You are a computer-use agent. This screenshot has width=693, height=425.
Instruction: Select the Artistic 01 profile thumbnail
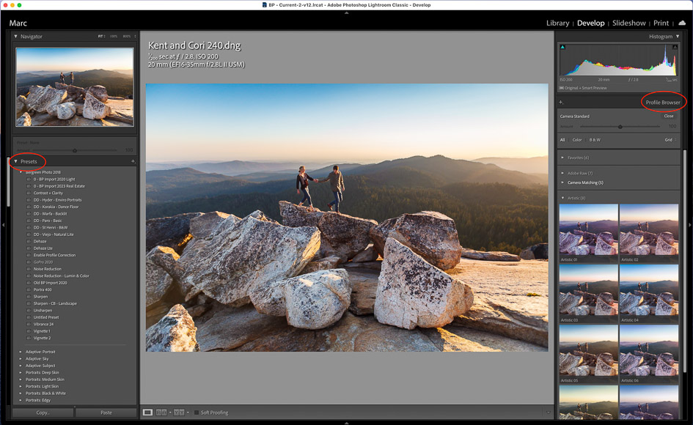(589, 230)
